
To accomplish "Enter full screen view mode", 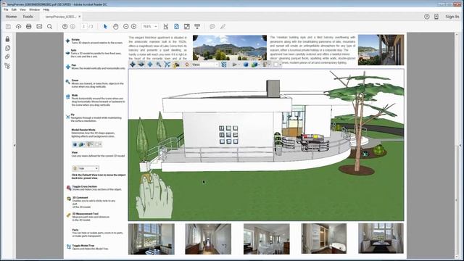I will pos(187,27).
